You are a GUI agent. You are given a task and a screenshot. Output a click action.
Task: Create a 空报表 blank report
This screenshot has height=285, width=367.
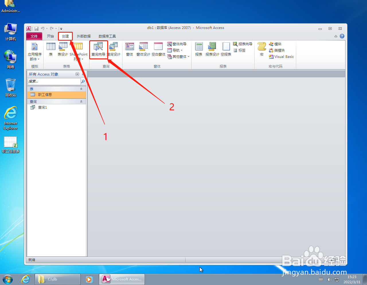click(226, 49)
